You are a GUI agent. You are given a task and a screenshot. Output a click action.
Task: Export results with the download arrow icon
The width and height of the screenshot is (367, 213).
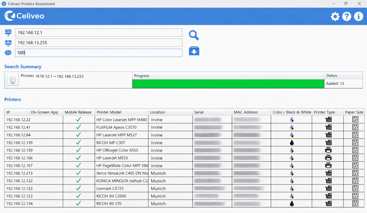click(x=194, y=51)
